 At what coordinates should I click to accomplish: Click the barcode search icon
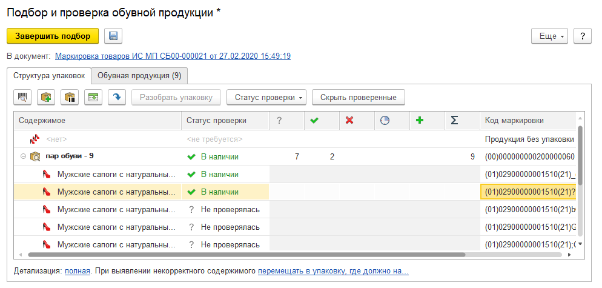(22, 97)
